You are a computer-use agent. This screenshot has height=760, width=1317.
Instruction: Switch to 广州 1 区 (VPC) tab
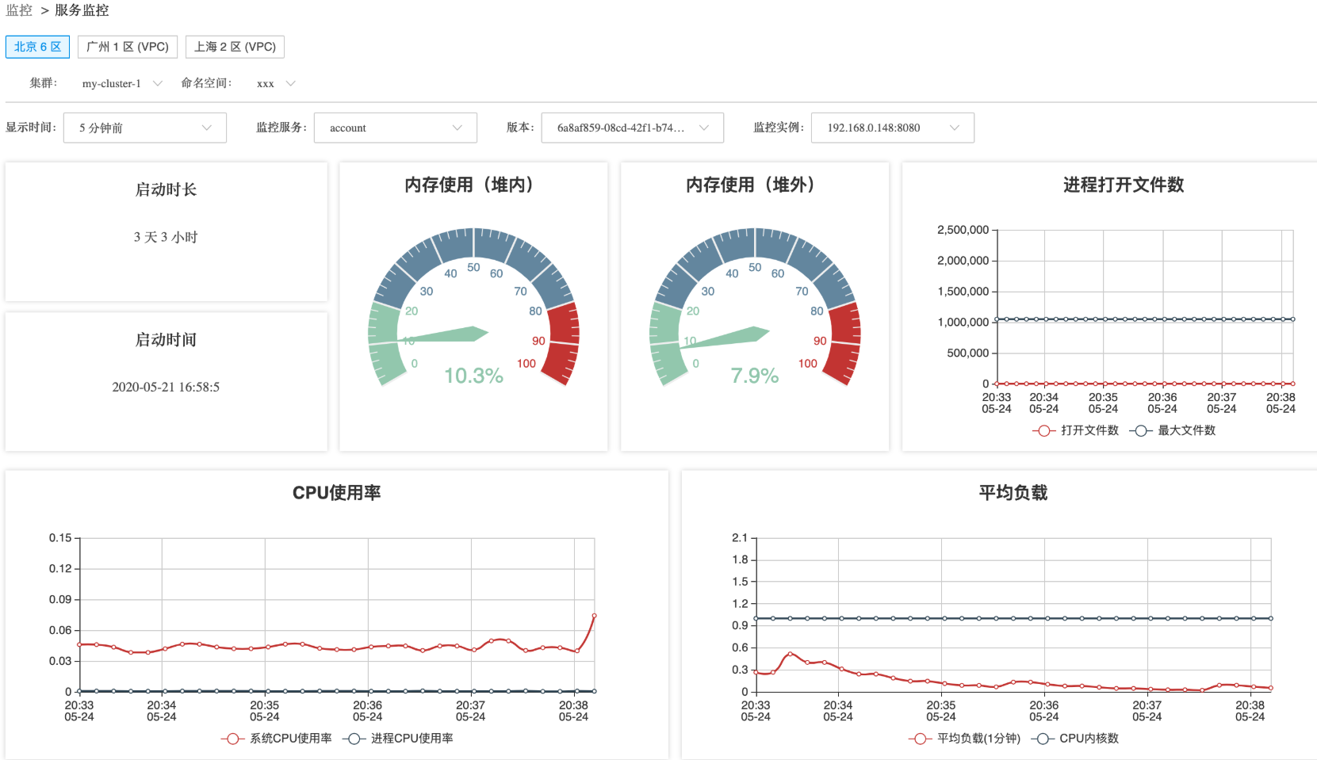coord(128,47)
